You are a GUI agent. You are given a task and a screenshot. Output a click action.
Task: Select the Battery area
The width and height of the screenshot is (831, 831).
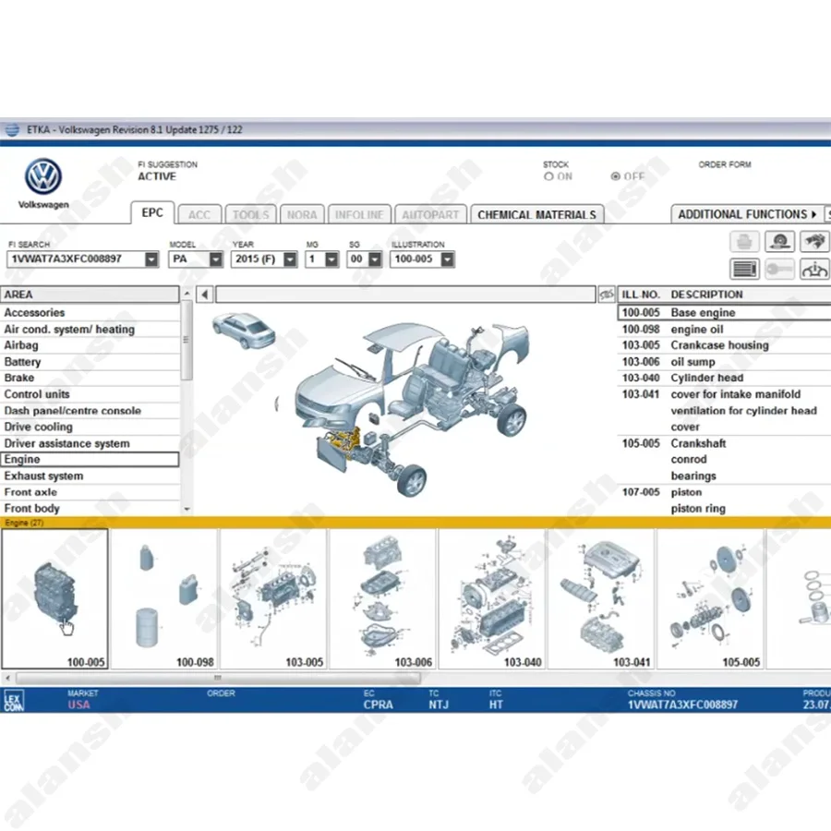pos(90,362)
